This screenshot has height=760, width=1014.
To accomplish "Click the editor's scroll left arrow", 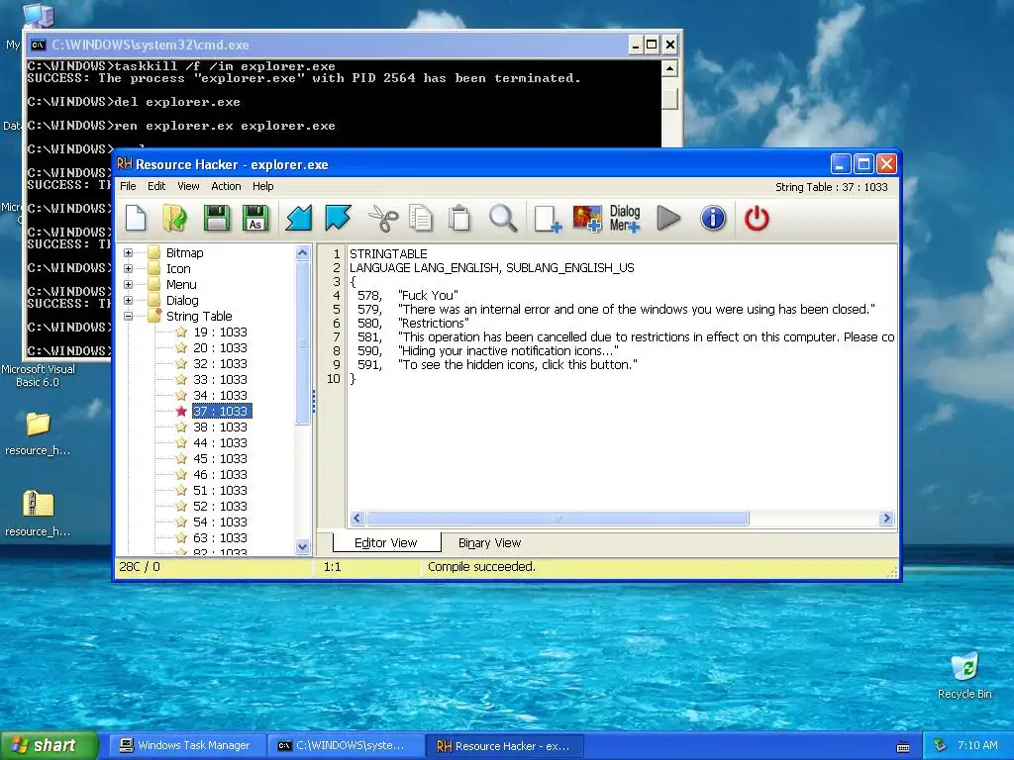I will coord(356,519).
